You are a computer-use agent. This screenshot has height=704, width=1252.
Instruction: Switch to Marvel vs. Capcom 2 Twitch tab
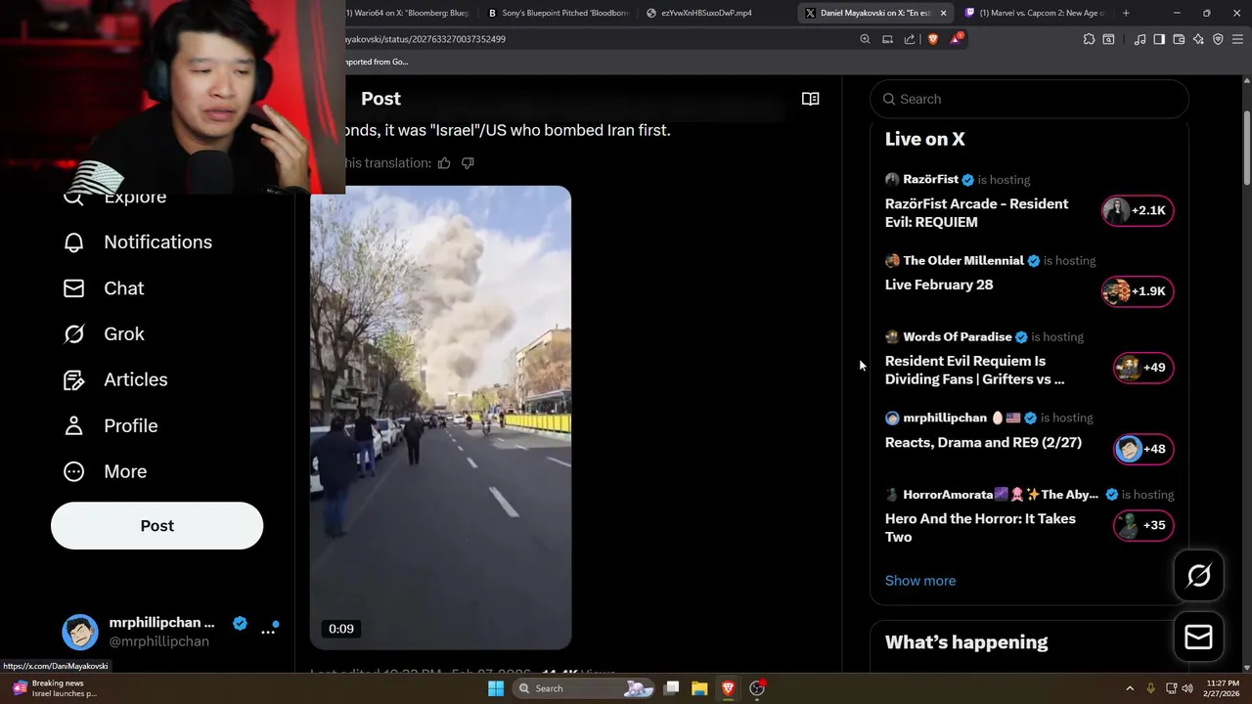pos(1035,13)
